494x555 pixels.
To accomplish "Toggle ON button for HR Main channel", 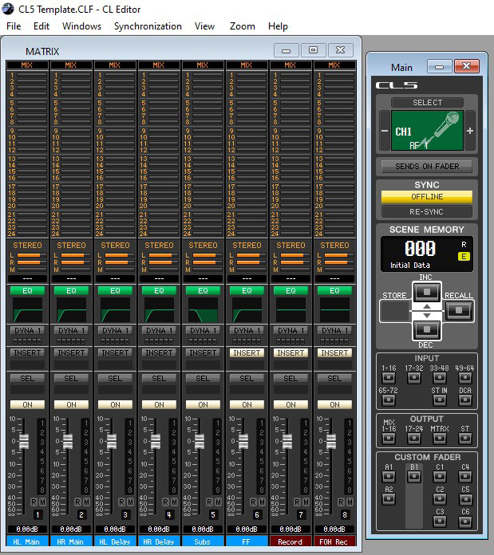I will (x=71, y=404).
